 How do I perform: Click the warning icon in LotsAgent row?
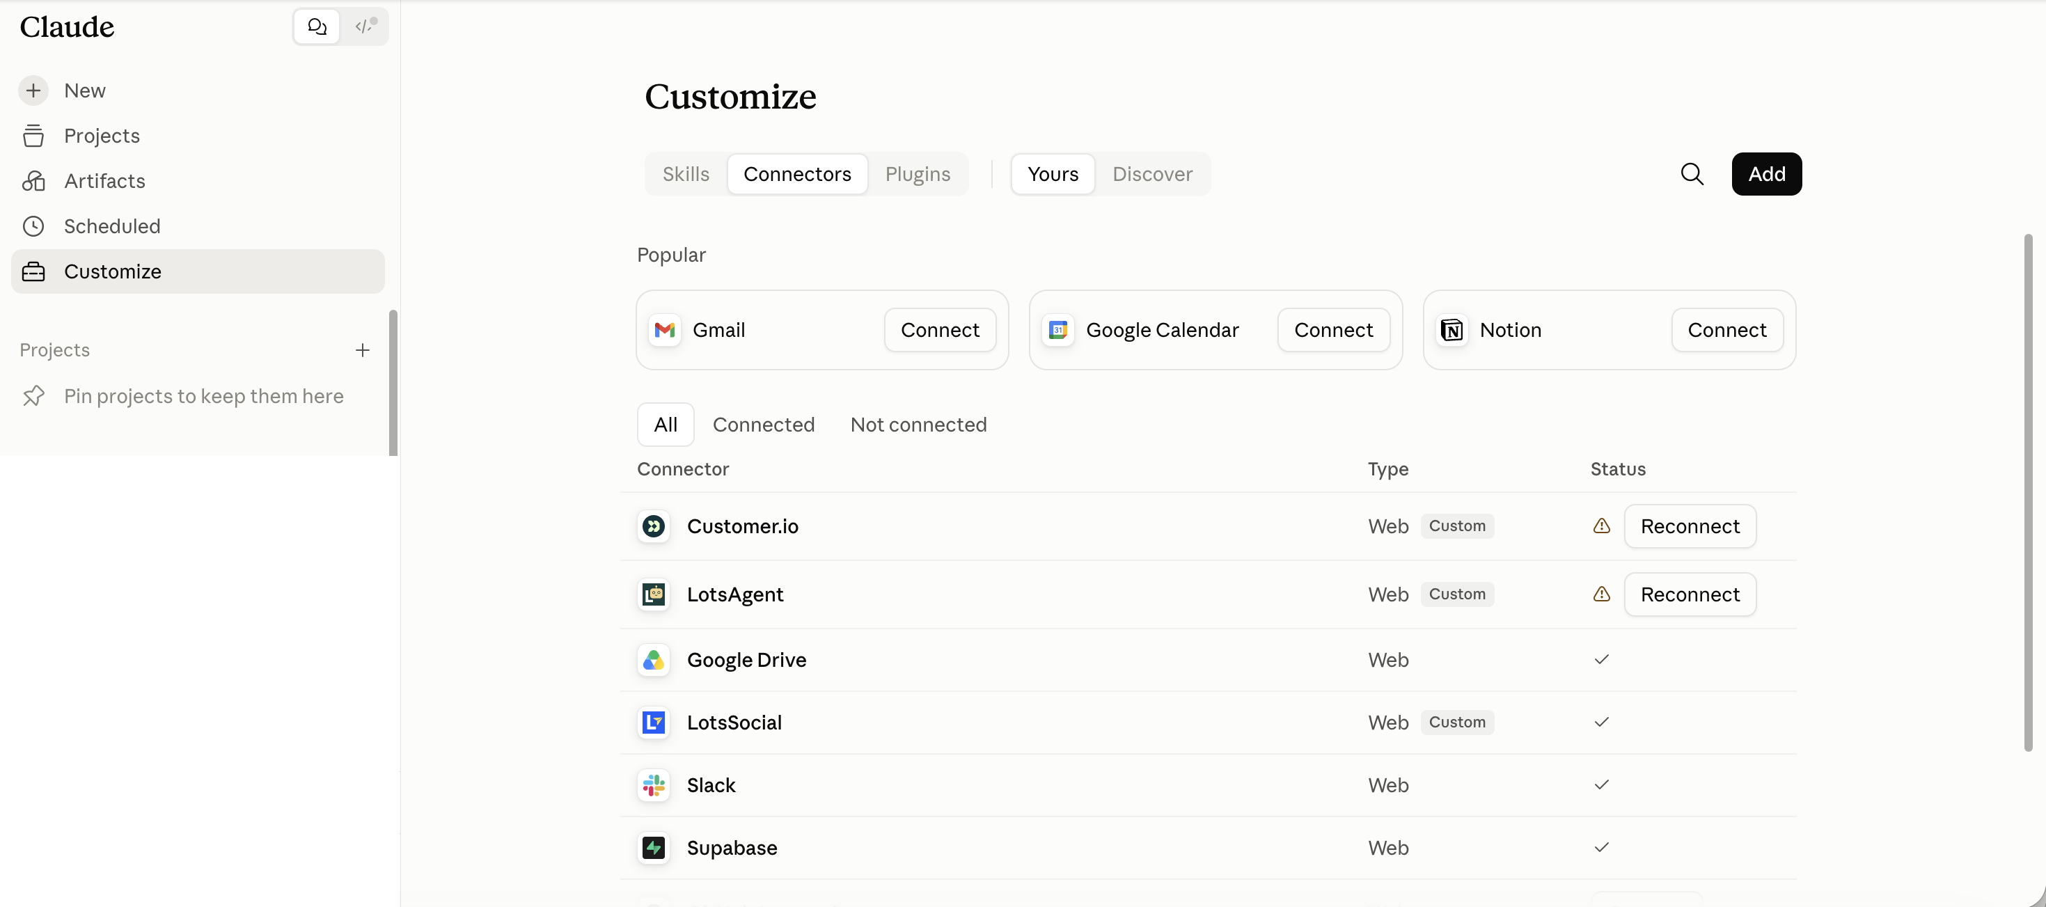pyautogui.click(x=1601, y=594)
